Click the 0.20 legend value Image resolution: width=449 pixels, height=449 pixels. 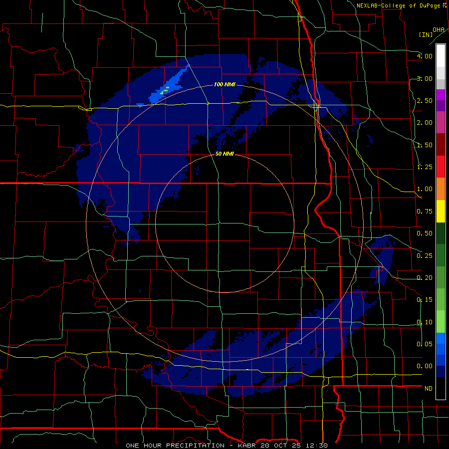click(x=425, y=278)
